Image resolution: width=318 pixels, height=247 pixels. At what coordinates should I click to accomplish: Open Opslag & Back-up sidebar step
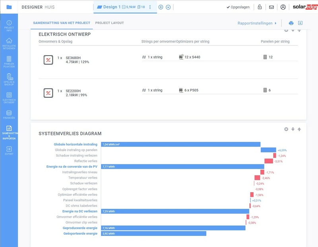tap(9, 79)
